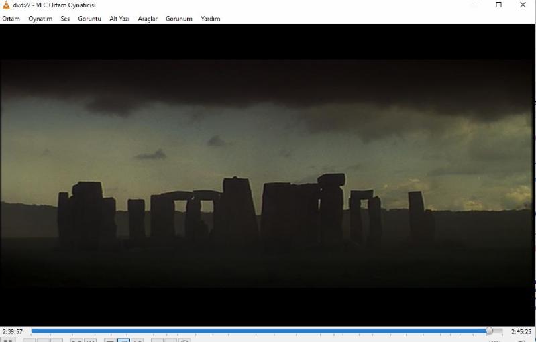Pause playback with the pause button

click(x=9, y=340)
